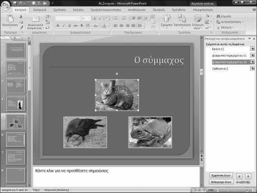Toggle visibility of Δεσμευτικό περιεχομένου 10
Viewport: 257px width, 193px height.
252,62
